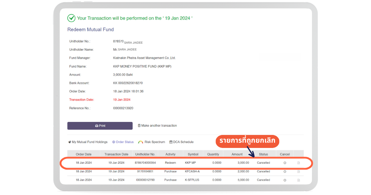Screen dimensions: 371x195
Task: Click unitholder number 8785704000054 in the table
Action: 145,163
